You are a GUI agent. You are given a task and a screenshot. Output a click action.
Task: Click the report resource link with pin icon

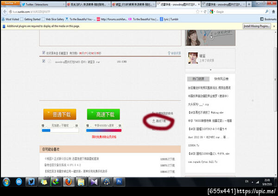tap(174, 53)
